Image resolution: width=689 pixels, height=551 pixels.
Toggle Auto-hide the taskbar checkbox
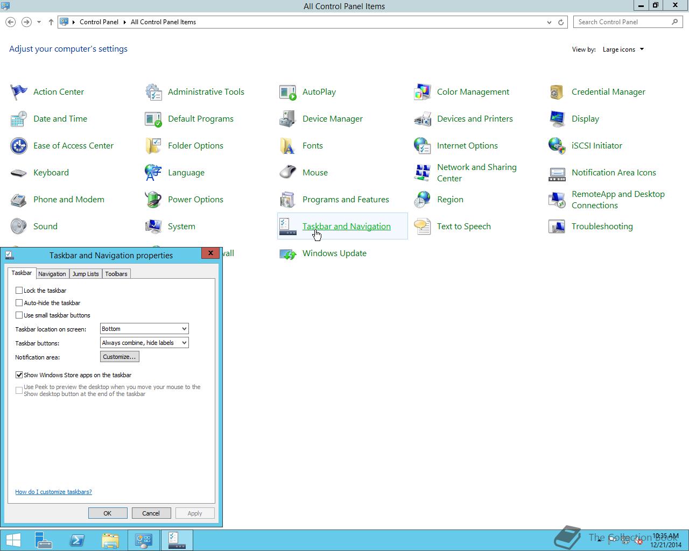(x=19, y=302)
